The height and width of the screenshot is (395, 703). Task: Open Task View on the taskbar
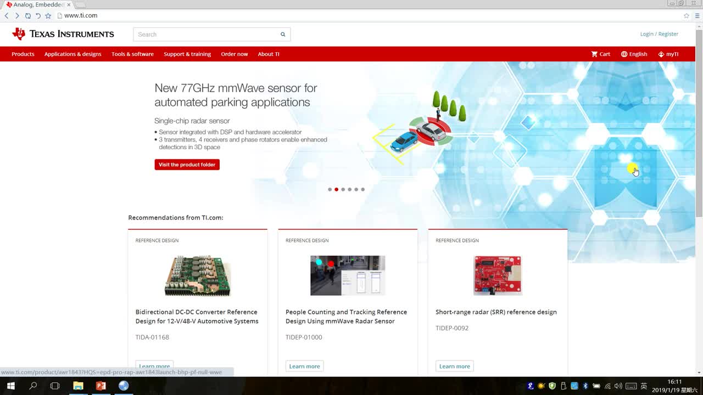55,386
